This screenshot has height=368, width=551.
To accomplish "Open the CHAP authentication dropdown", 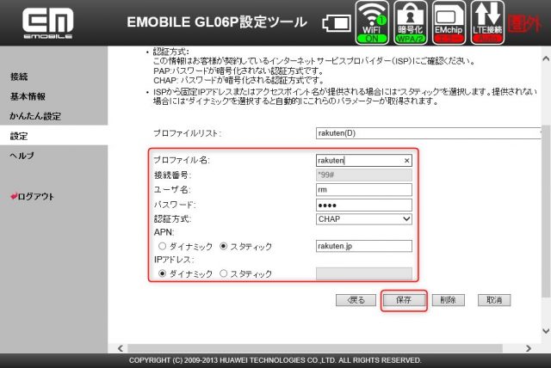I will 364,219.
